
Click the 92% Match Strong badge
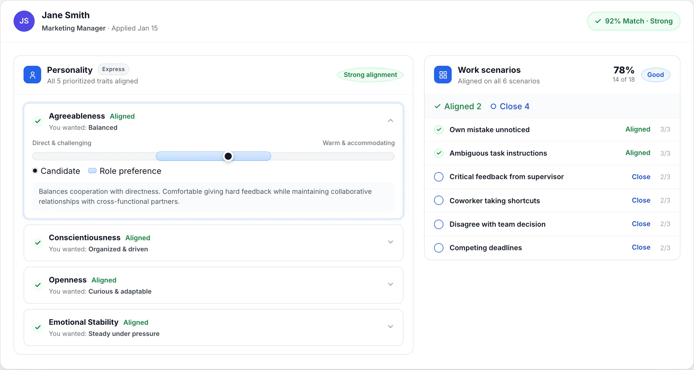click(x=633, y=21)
